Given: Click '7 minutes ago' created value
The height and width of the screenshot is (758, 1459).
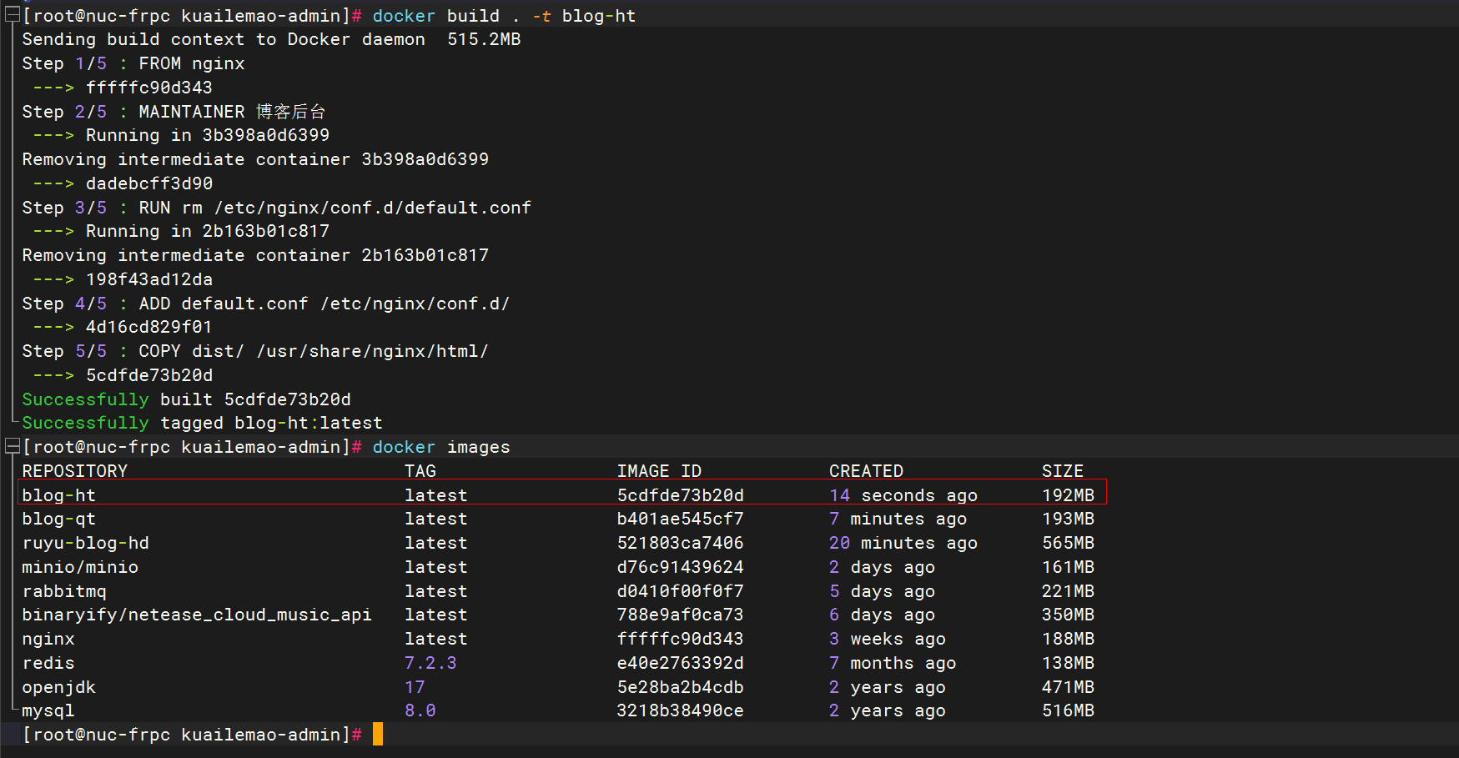Looking at the screenshot, I should pyautogui.click(x=898, y=519).
